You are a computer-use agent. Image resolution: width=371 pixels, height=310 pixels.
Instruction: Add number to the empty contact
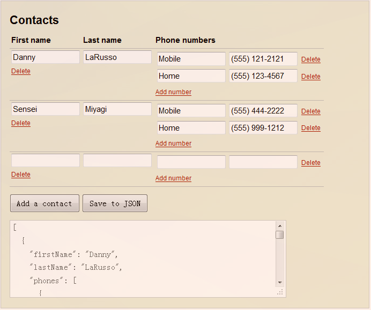click(173, 178)
